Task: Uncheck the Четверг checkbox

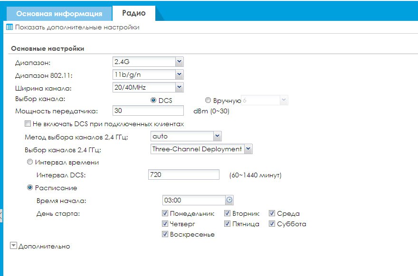Action: [165, 223]
